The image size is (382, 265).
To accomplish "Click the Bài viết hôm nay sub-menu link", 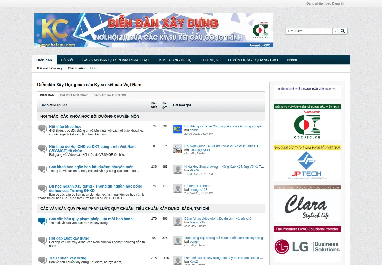I will [50, 68].
